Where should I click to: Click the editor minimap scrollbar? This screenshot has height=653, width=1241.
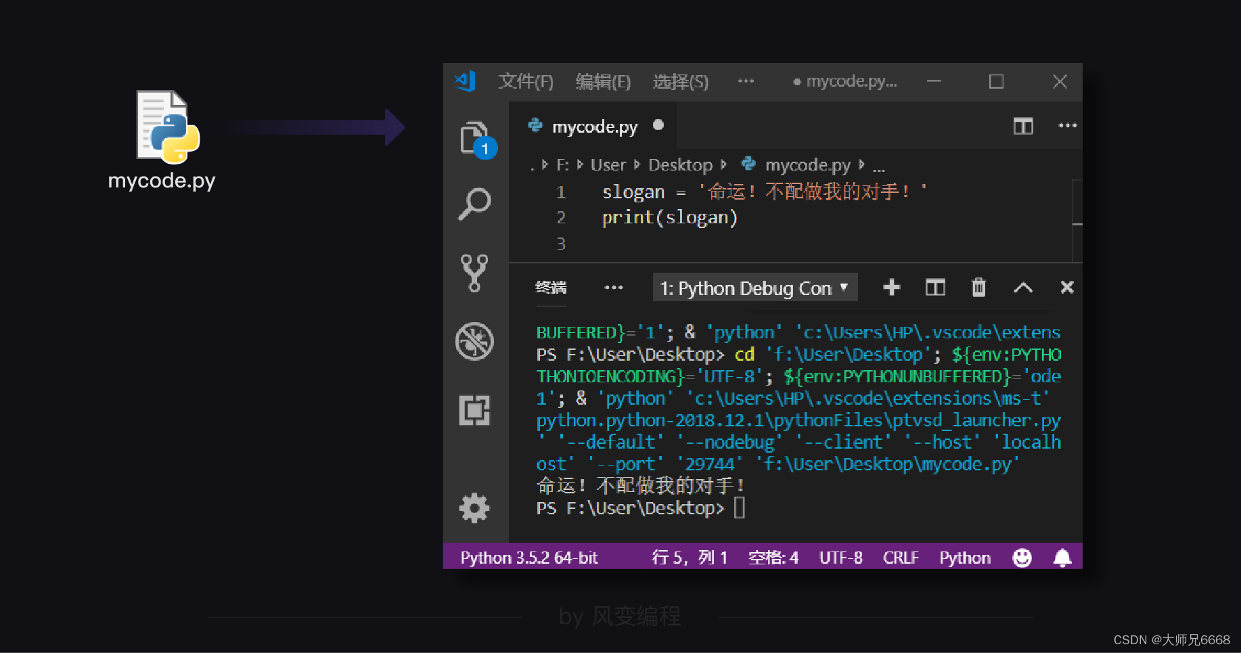point(1077,220)
